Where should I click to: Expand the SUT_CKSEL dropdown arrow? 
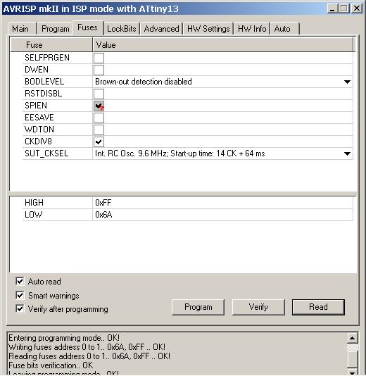tap(347, 153)
